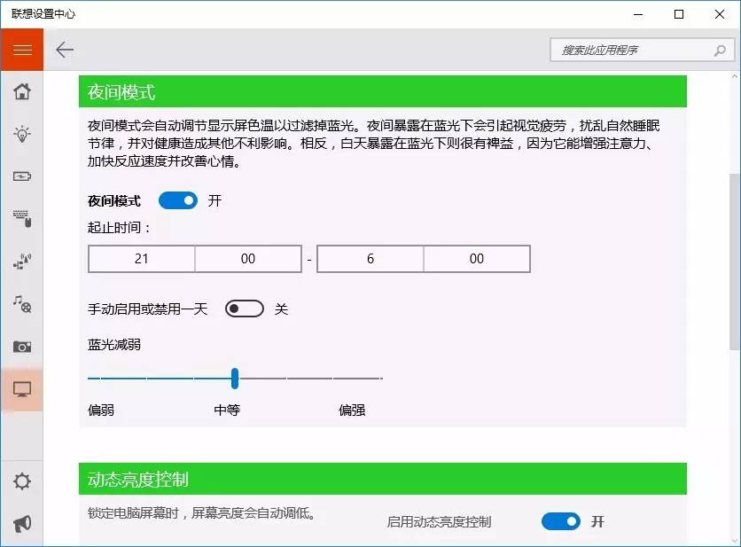
Task: Click the search box for applications
Action: coord(638,50)
